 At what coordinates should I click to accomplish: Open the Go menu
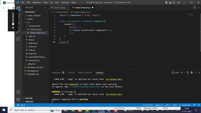click(52, 3)
